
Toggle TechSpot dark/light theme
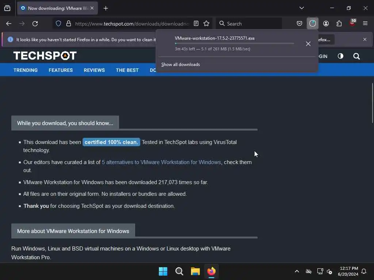point(340,56)
